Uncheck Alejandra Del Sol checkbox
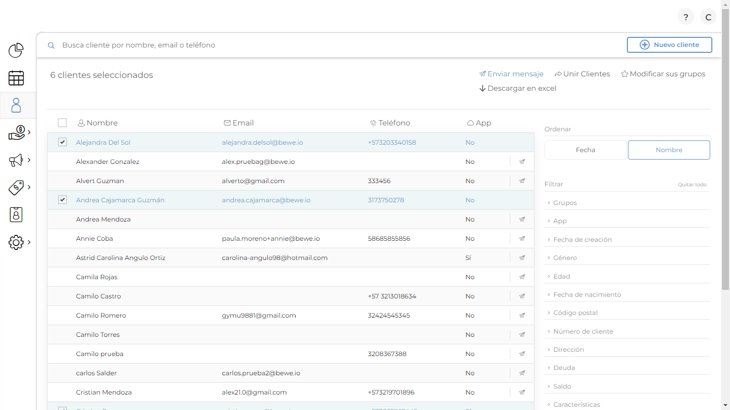Image resolution: width=730 pixels, height=410 pixels. click(63, 142)
